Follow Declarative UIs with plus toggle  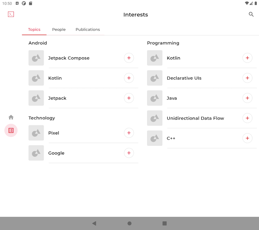(x=247, y=78)
